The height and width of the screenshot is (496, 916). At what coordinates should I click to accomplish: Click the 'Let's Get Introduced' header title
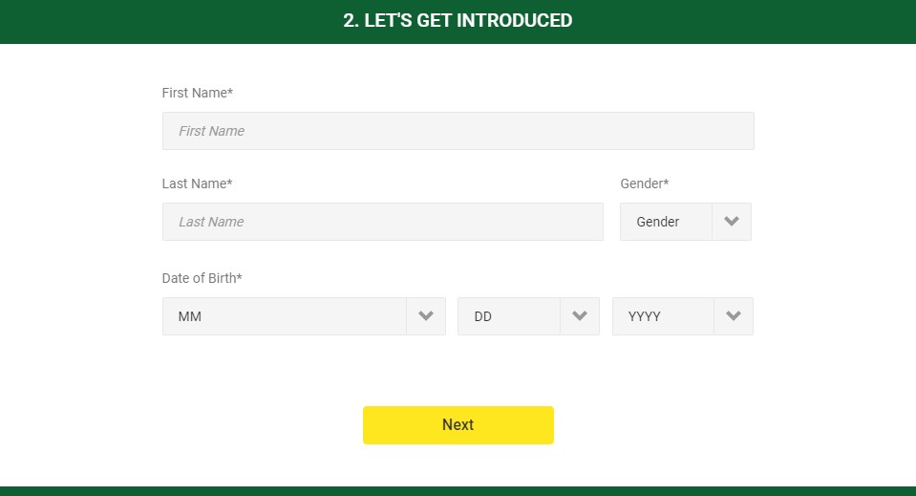click(x=458, y=20)
